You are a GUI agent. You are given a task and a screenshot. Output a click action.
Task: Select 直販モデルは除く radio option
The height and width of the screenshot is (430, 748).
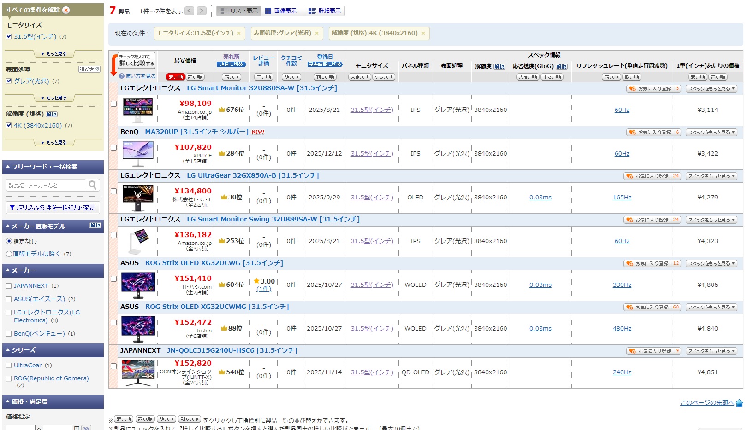9,254
